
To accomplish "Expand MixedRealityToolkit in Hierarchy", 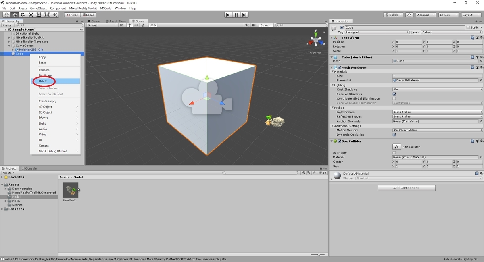I will (x=9, y=37).
